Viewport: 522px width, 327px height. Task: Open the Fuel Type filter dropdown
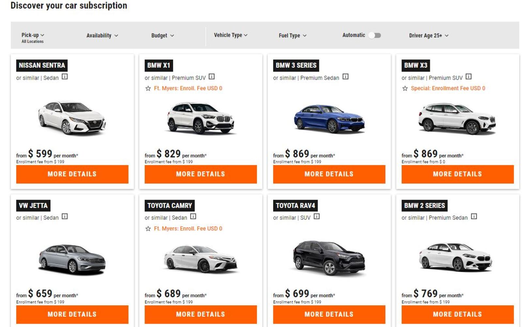click(292, 36)
